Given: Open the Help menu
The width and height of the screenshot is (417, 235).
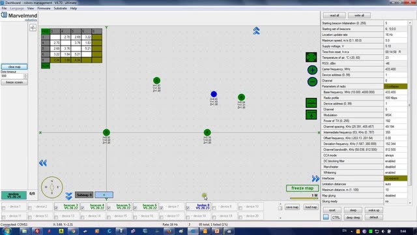Looking at the screenshot, I should click(74, 8).
